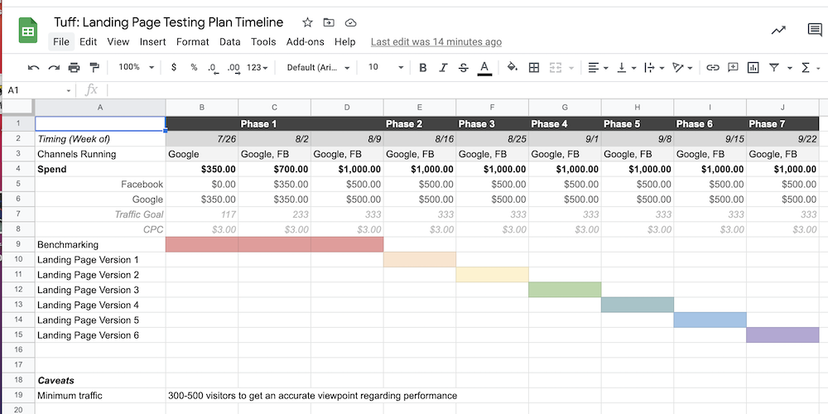This screenshot has width=828, height=414.
Task: Open the Format menu
Action: click(x=193, y=41)
